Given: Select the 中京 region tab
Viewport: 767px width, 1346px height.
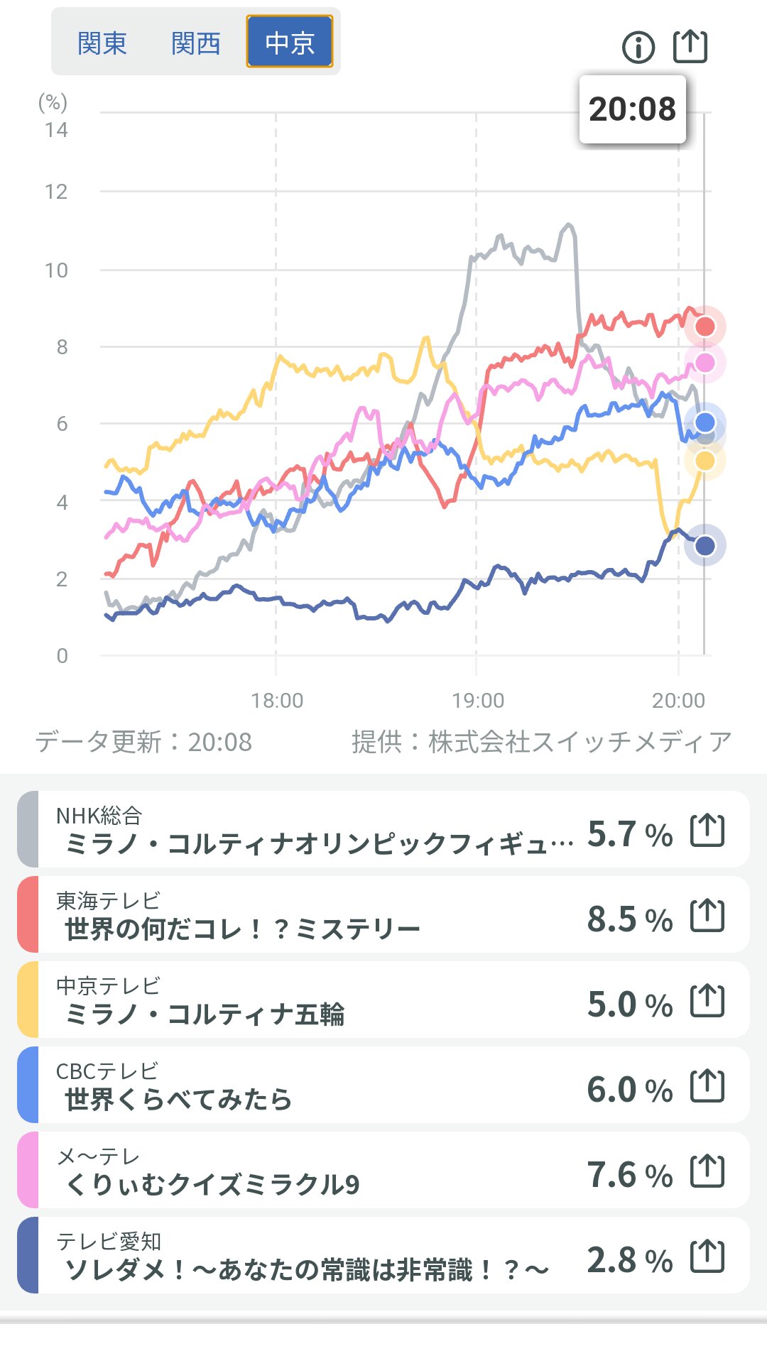Looking at the screenshot, I should (x=289, y=42).
